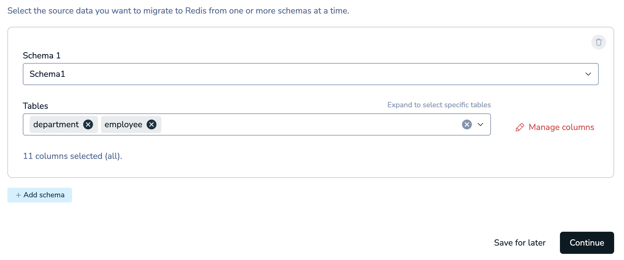Click the Tables field label
Screen dimensions: 624x260
click(x=35, y=106)
